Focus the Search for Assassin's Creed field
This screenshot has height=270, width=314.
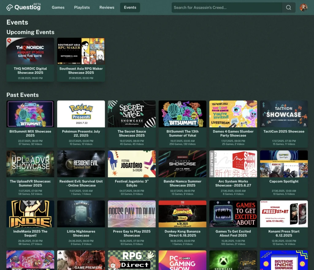click(227, 8)
